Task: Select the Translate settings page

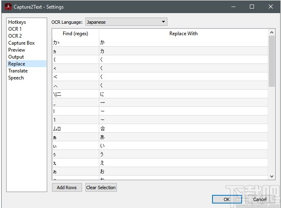Action: [x=18, y=71]
